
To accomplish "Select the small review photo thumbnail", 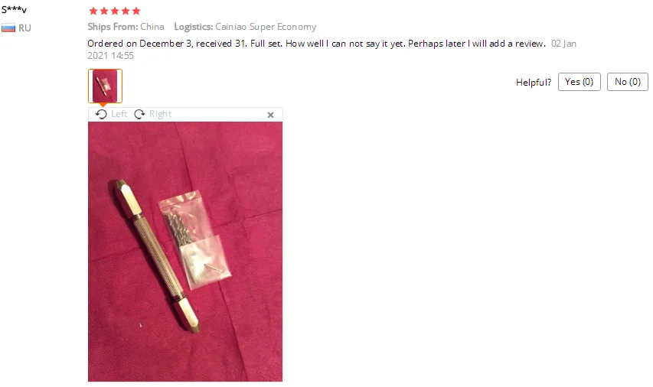I will pyautogui.click(x=105, y=86).
